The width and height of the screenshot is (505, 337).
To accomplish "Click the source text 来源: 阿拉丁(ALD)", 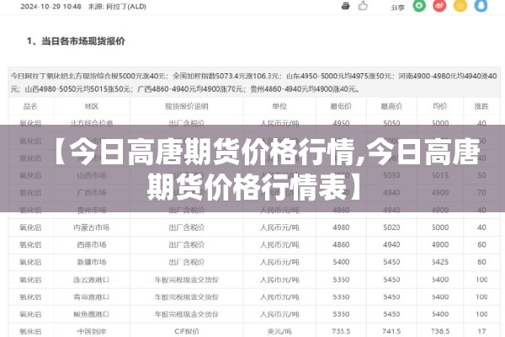I will (x=117, y=7).
